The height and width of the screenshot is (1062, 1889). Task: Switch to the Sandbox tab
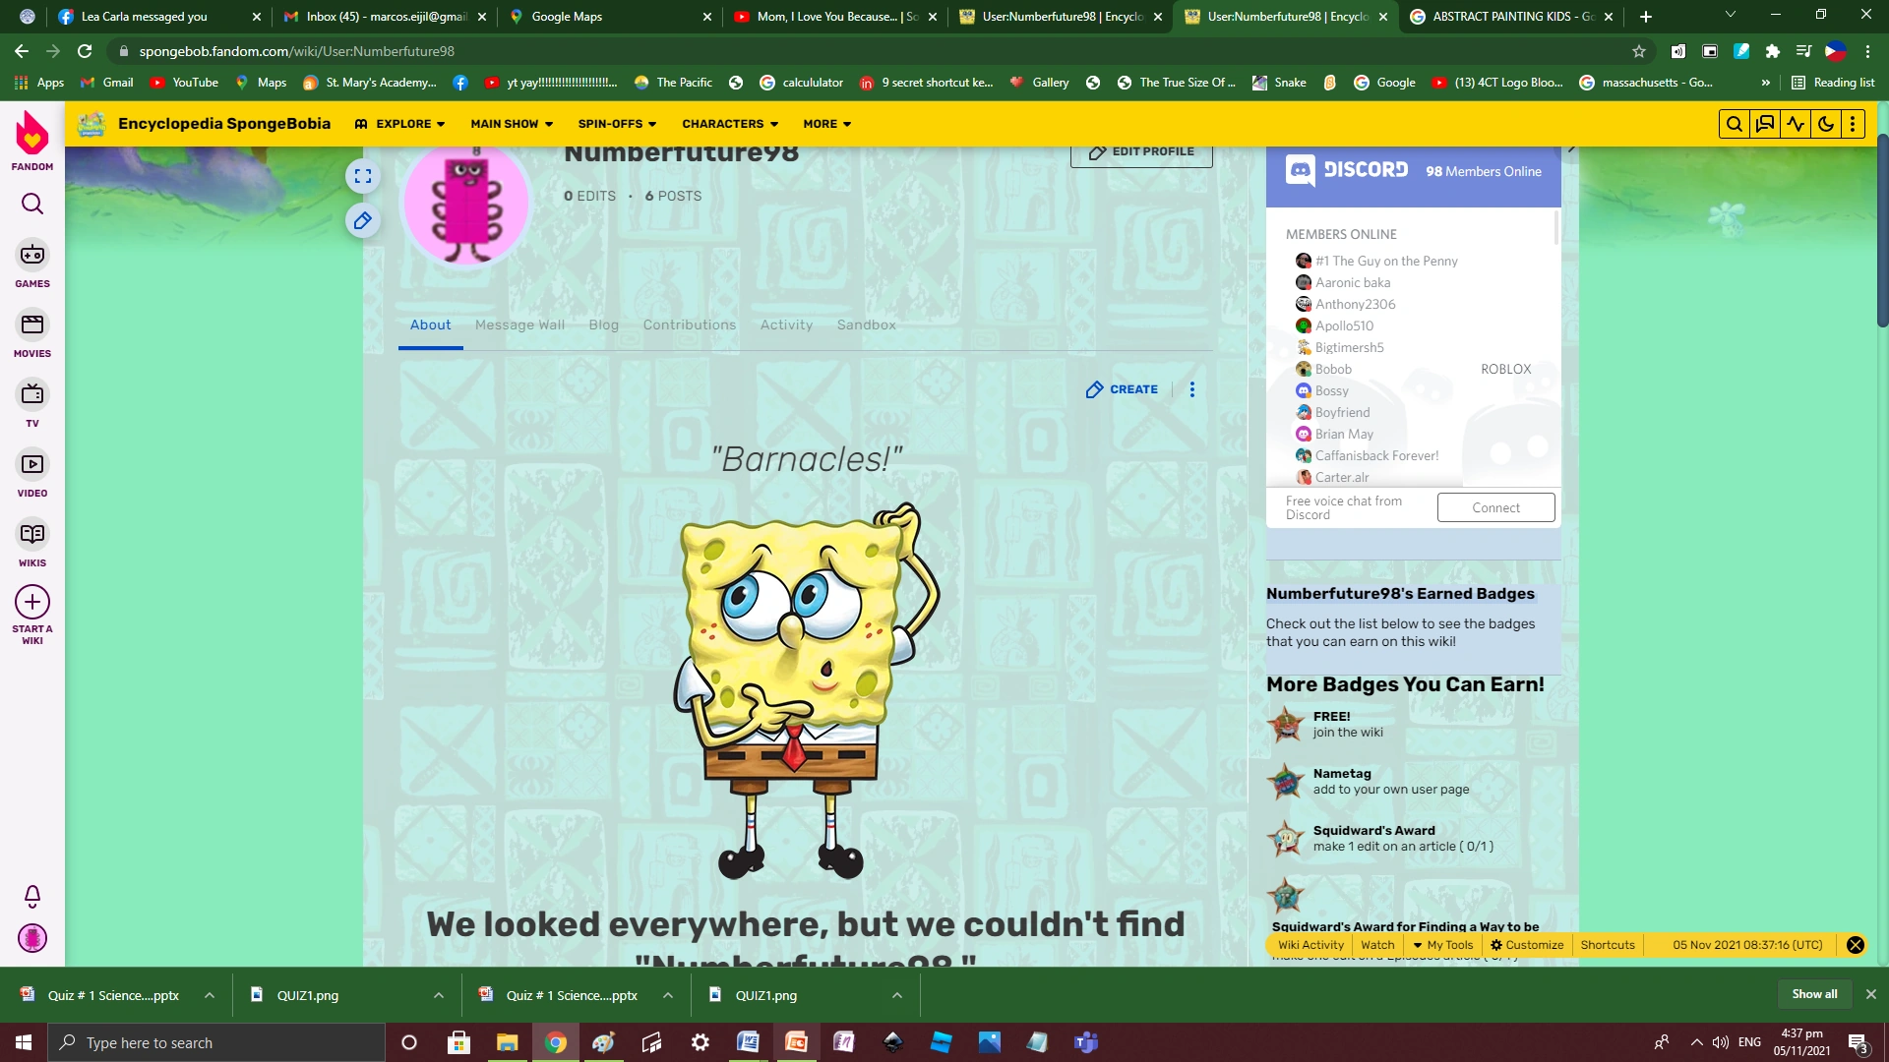(867, 325)
